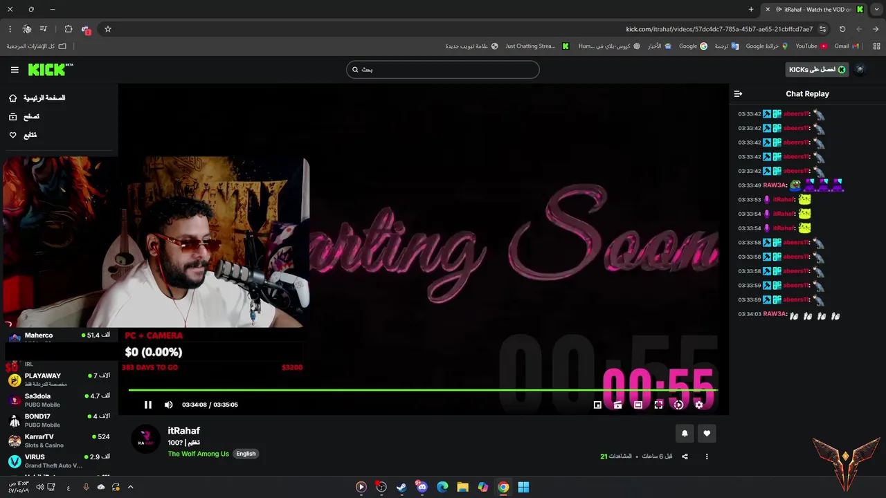Open Gmail bookmark
Viewport: 886px width, 498px height.
pos(847,46)
